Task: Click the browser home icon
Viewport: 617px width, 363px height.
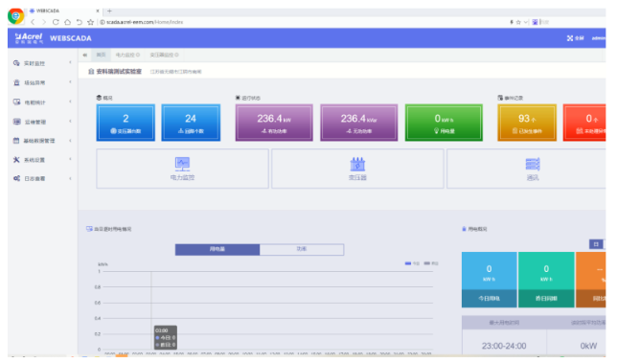Action: pos(68,22)
